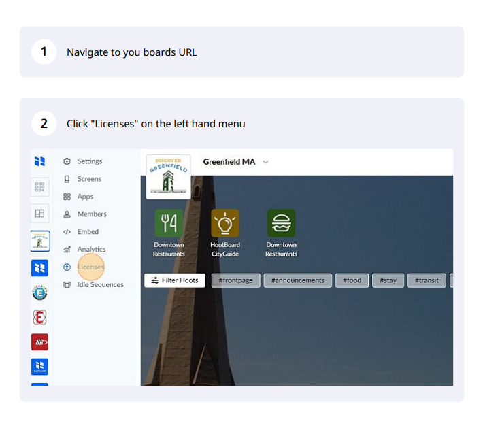Select the #transit tag filter

click(427, 280)
